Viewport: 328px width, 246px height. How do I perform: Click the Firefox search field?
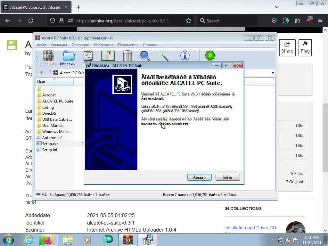click(x=227, y=21)
